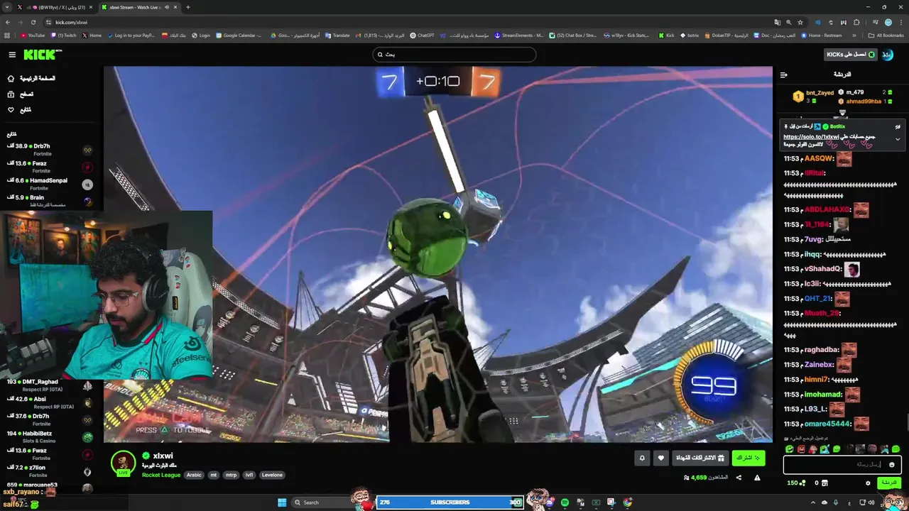Viewport: 909px width, 511px height.
Task: Select the Levelone stream tag
Action: click(272, 475)
